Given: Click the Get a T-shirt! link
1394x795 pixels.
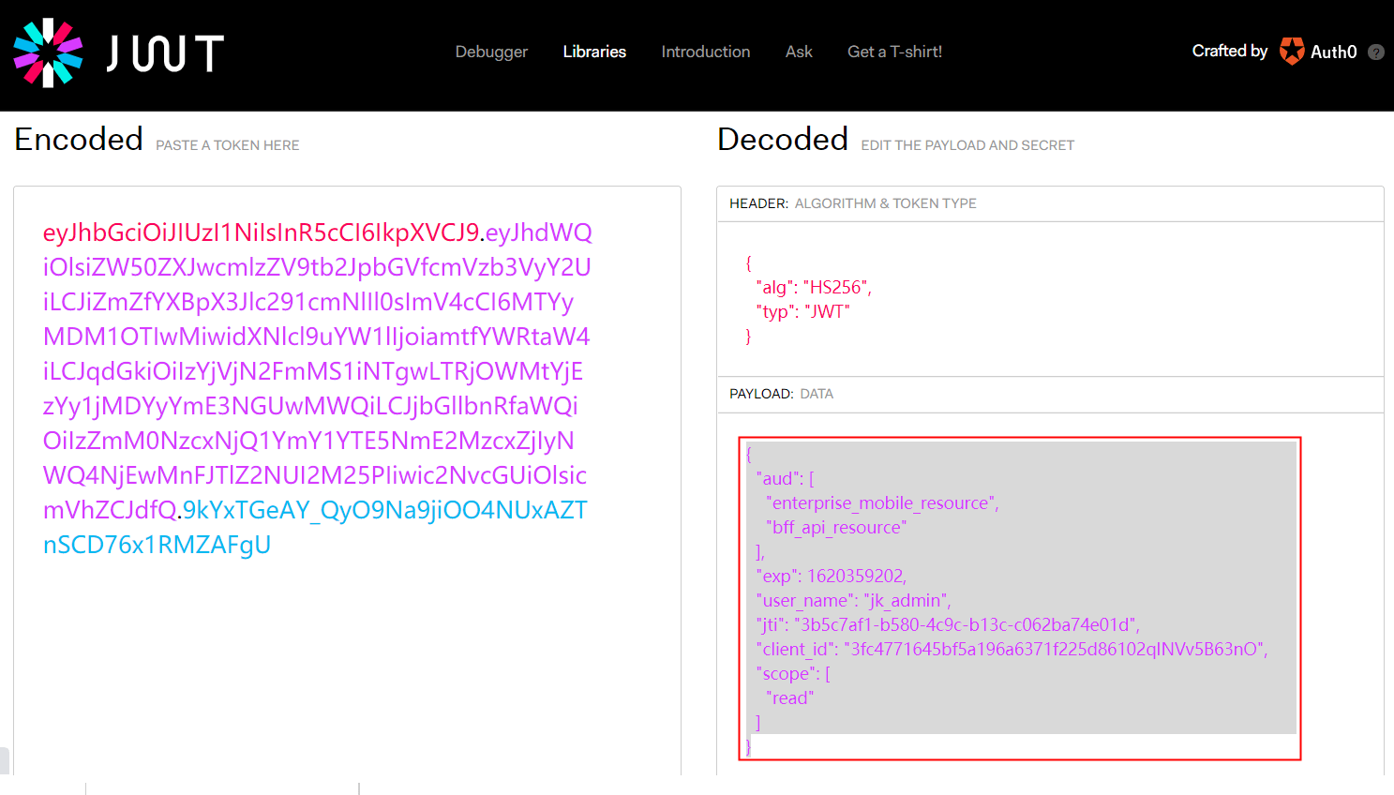Looking at the screenshot, I should click(x=894, y=52).
